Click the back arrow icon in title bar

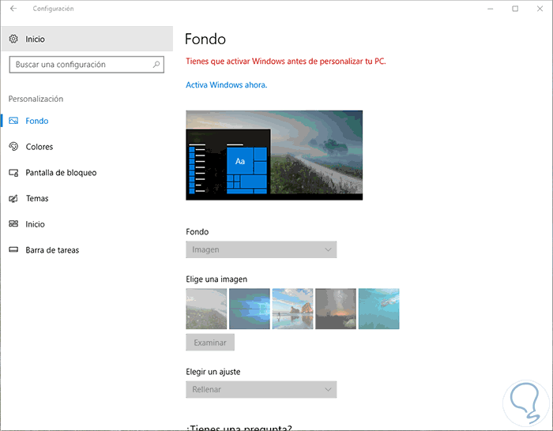[x=13, y=9]
